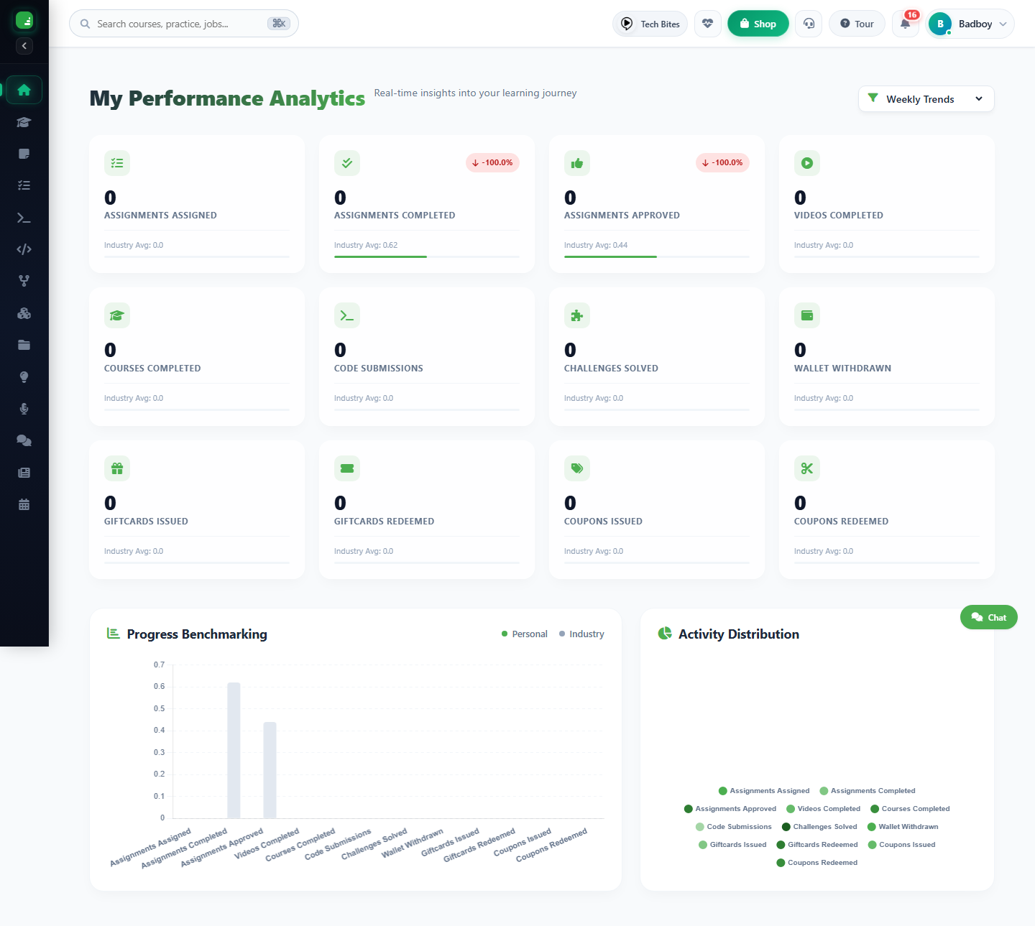Click the Code Submissions terminal card icon
1035x926 pixels.
pos(347,315)
